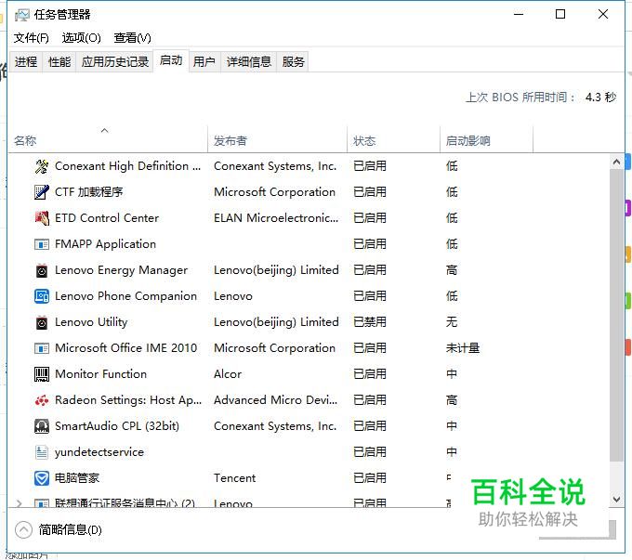Click the Monitor Function barcode icon
Image resolution: width=632 pixels, height=560 pixels.
pyautogui.click(x=42, y=374)
